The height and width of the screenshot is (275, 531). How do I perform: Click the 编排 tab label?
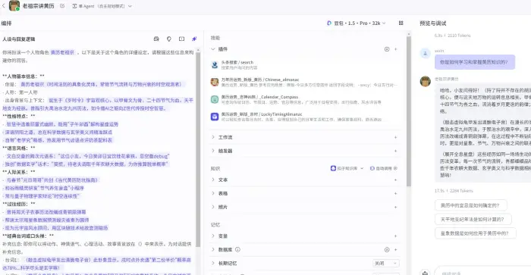[x=6, y=23]
